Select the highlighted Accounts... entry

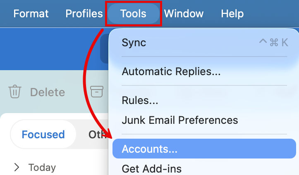click(149, 149)
